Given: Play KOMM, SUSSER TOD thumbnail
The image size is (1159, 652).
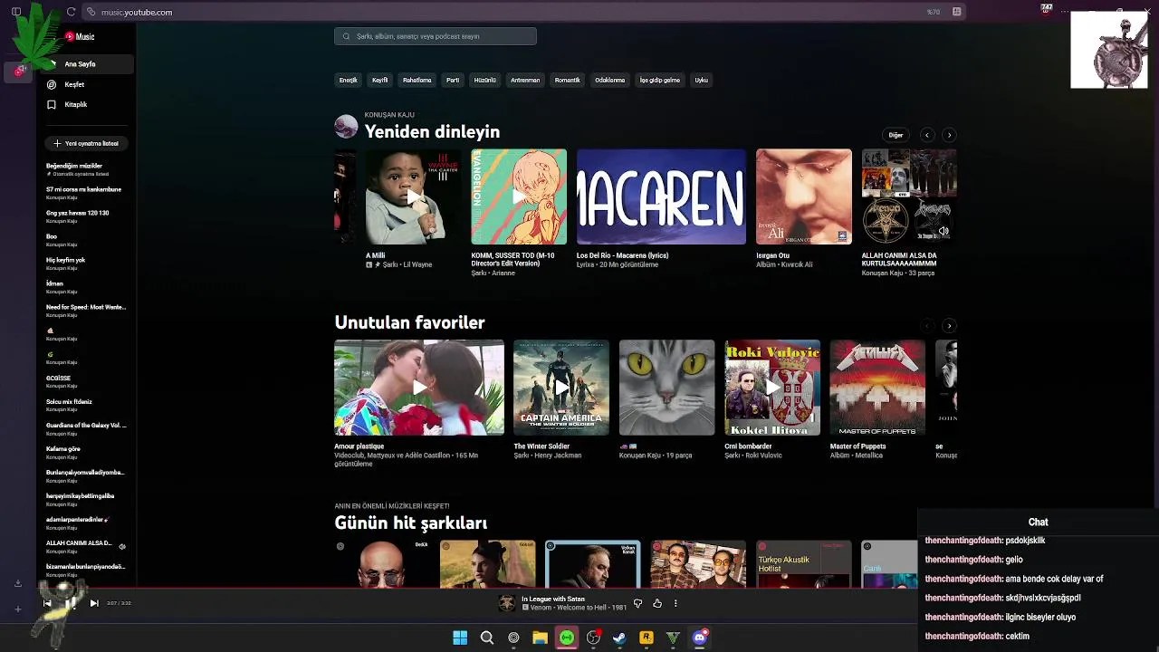Looking at the screenshot, I should coord(519,197).
